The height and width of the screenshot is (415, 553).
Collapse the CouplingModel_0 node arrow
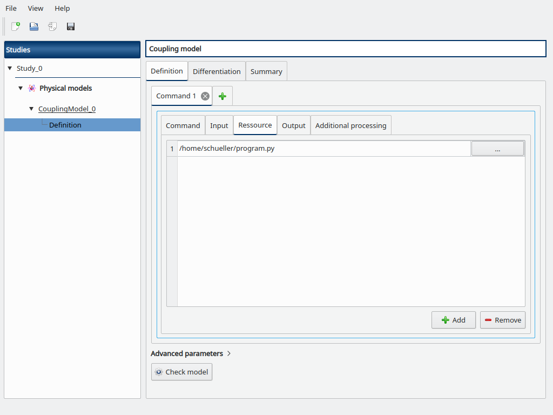[x=31, y=109]
